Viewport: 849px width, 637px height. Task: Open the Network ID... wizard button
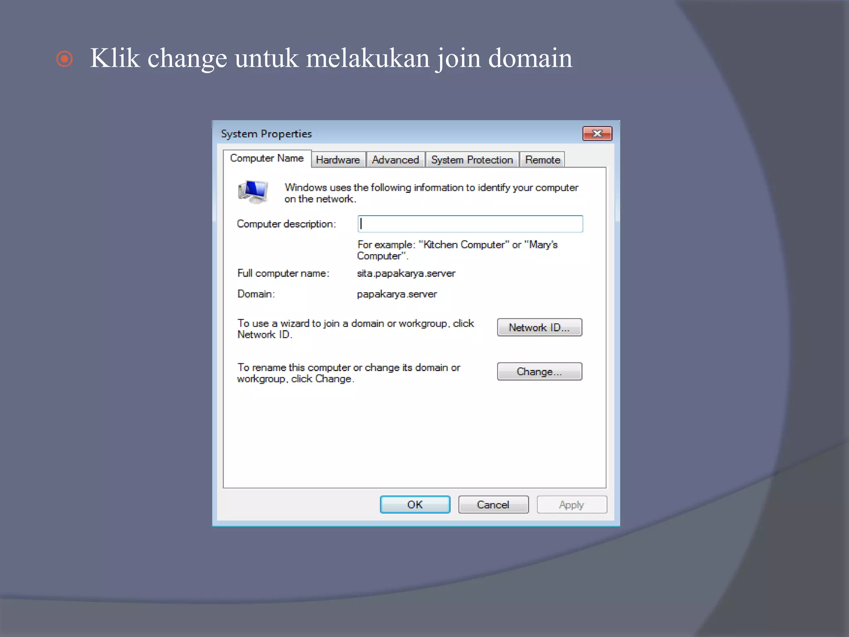point(539,328)
